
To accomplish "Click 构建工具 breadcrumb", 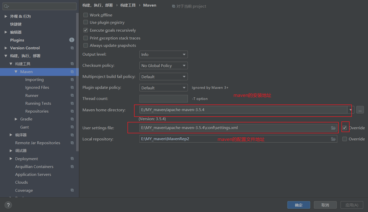I will click(x=128, y=5).
